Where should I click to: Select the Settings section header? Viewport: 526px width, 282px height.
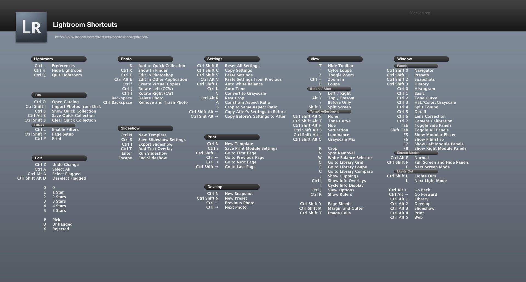(x=232, y=59)
